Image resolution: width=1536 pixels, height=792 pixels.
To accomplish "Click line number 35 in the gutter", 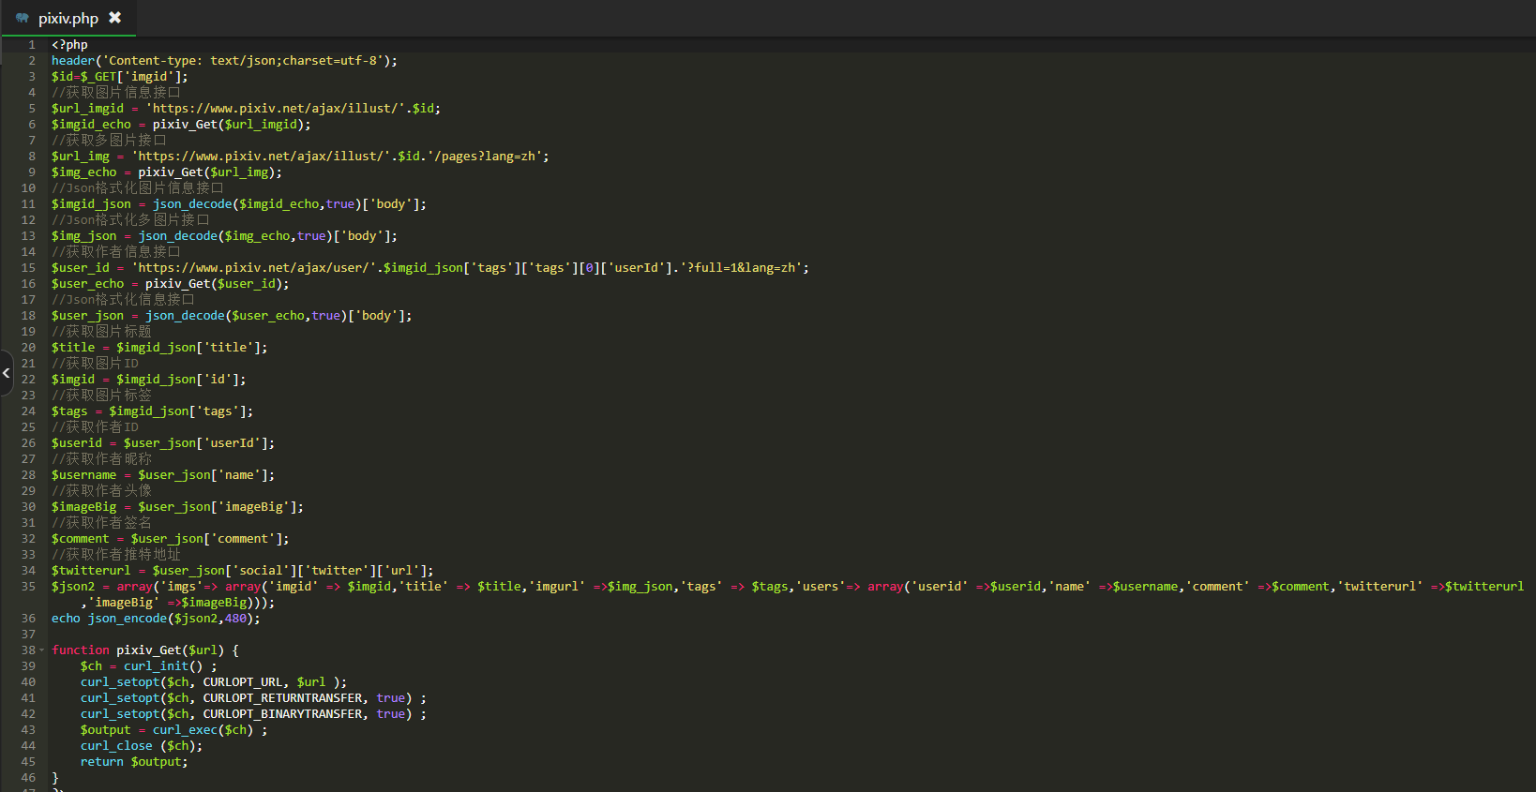I will click(28, 587).
